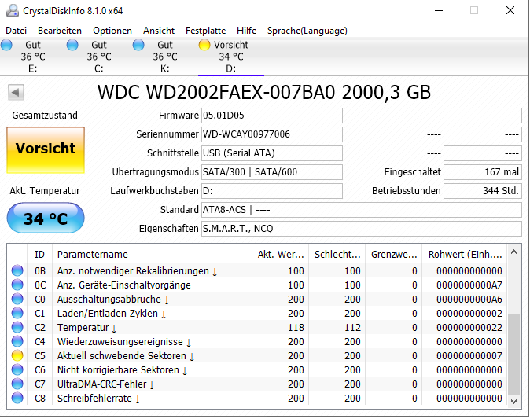Open the Hilfe menu

coord(246,31)
